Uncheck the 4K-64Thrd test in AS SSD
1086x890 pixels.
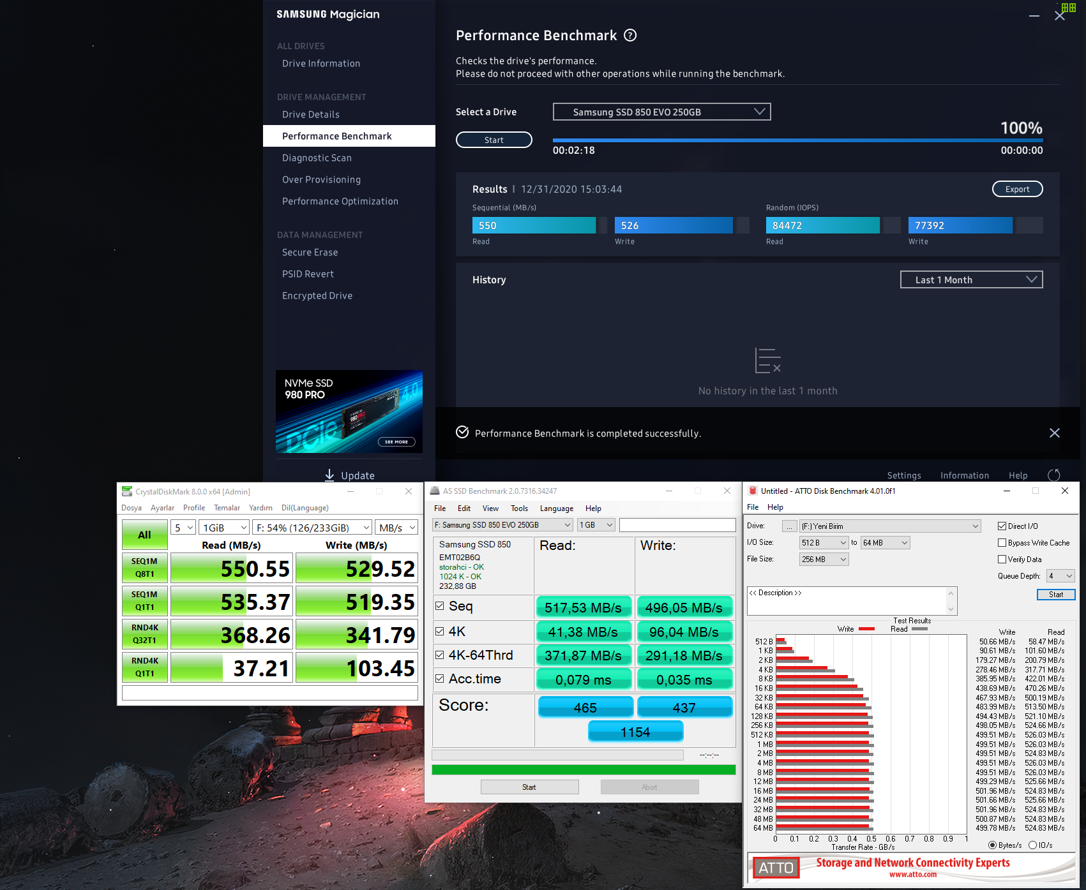point(439,655)
